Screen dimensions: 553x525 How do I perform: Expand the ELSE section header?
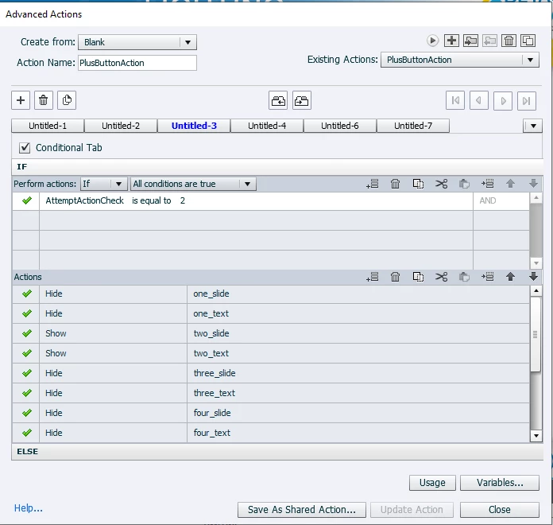[277, 452]
